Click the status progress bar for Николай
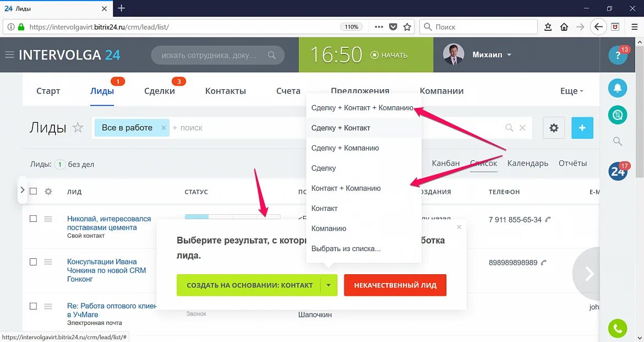 232,216
